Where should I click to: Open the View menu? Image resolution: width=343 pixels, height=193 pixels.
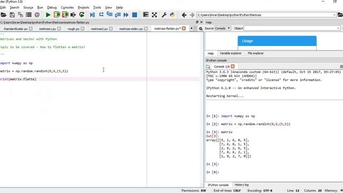(x=108, y=8)
